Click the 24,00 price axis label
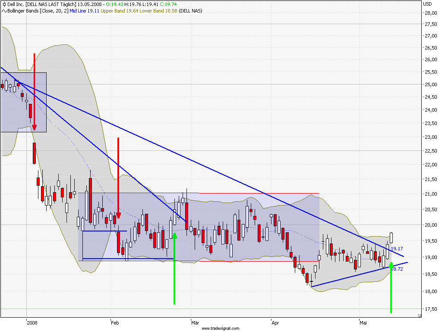Viewport: 442px width, 331px height. [x=431, y=110]
